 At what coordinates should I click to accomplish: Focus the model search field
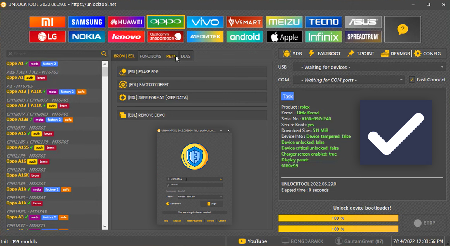57,54
